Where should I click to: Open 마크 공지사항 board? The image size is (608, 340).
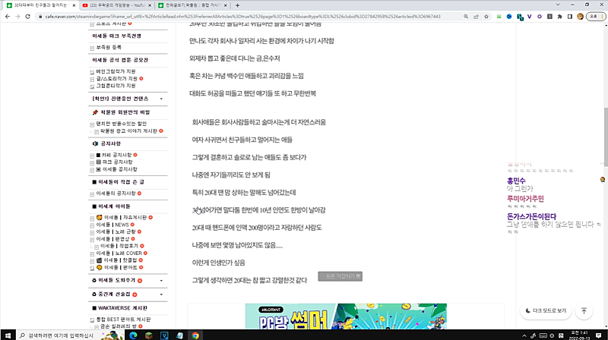(x=118, y=162)
